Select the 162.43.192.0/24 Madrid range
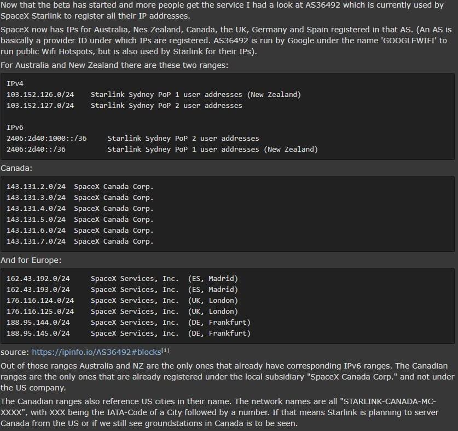Viewport: 458px width, 431px height. tap(38, 279)
